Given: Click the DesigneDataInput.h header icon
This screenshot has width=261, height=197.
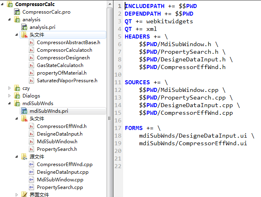Looking at the screenshot, I should point(31,134).
